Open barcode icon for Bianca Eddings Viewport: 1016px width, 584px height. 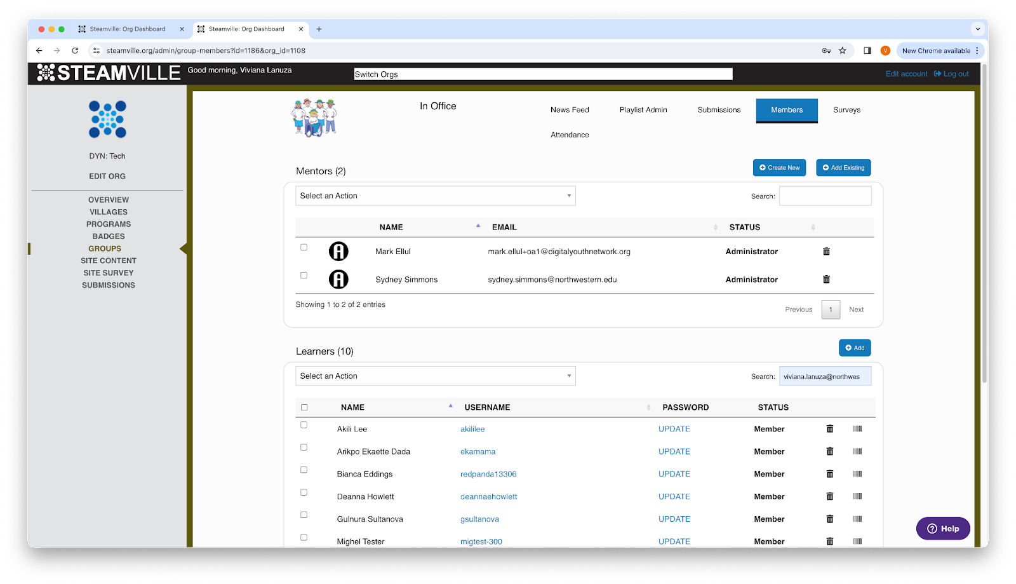pyautogui.click(x=857, y=474)
